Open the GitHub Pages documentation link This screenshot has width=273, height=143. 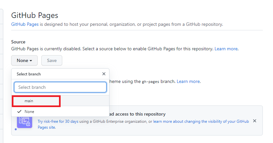coord(25,24)
